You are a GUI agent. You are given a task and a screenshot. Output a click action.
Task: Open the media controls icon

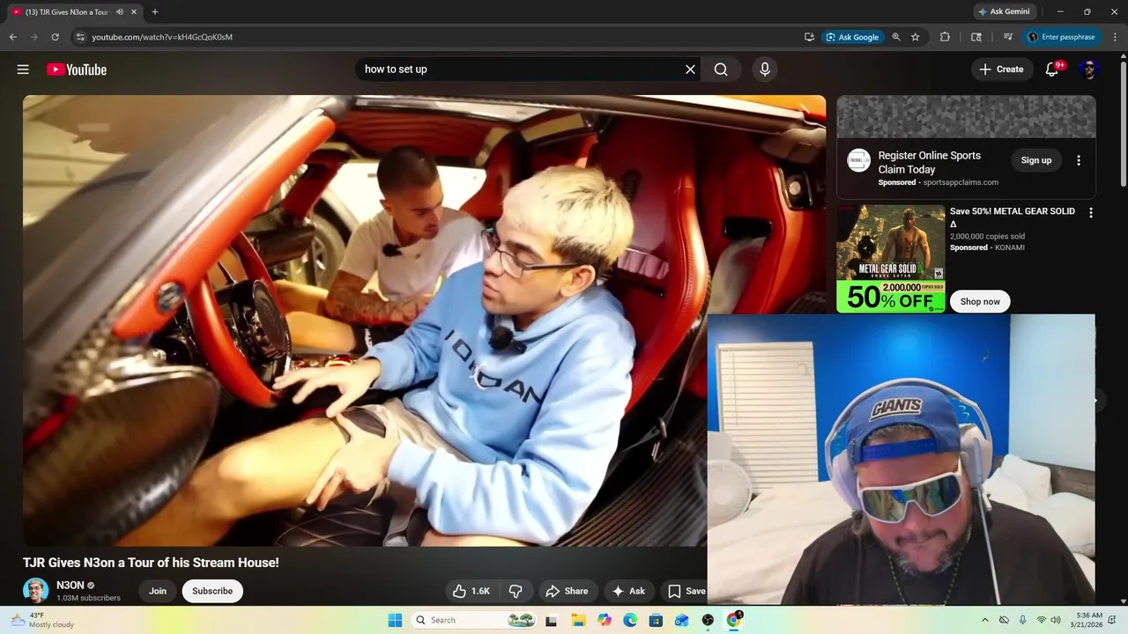(1007, 37)
